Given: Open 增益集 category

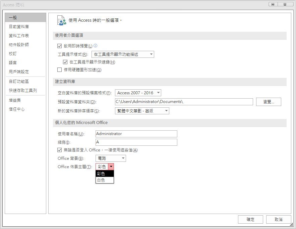Looking at the screenshot, I should (x=25, y=100).
